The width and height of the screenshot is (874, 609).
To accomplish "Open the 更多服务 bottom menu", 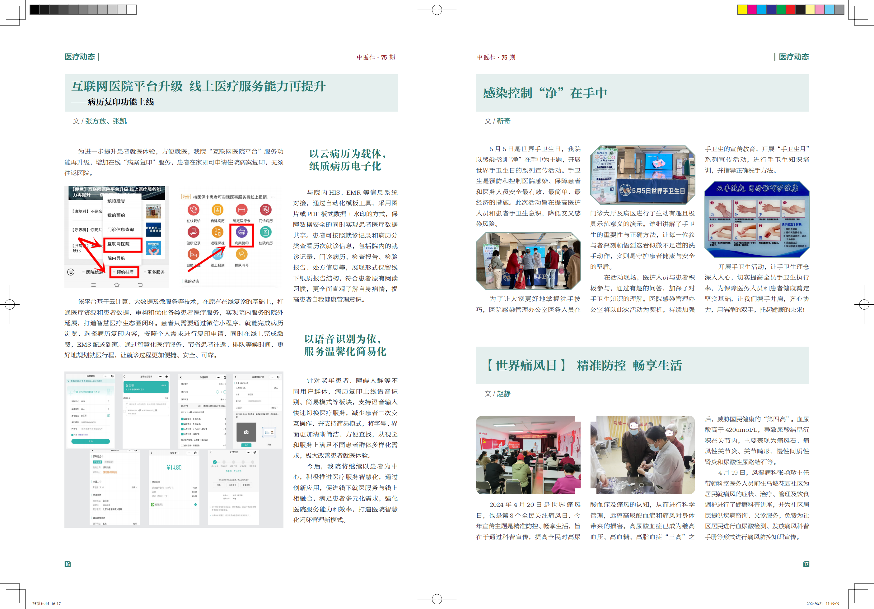I will [154, 272].
